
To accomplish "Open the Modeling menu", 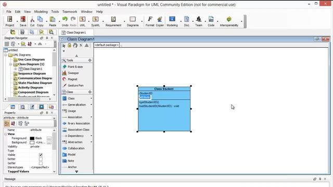I will point(41,11).
